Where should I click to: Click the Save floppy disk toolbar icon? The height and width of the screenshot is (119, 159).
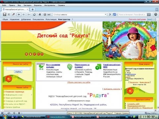(x=5, y=15)
